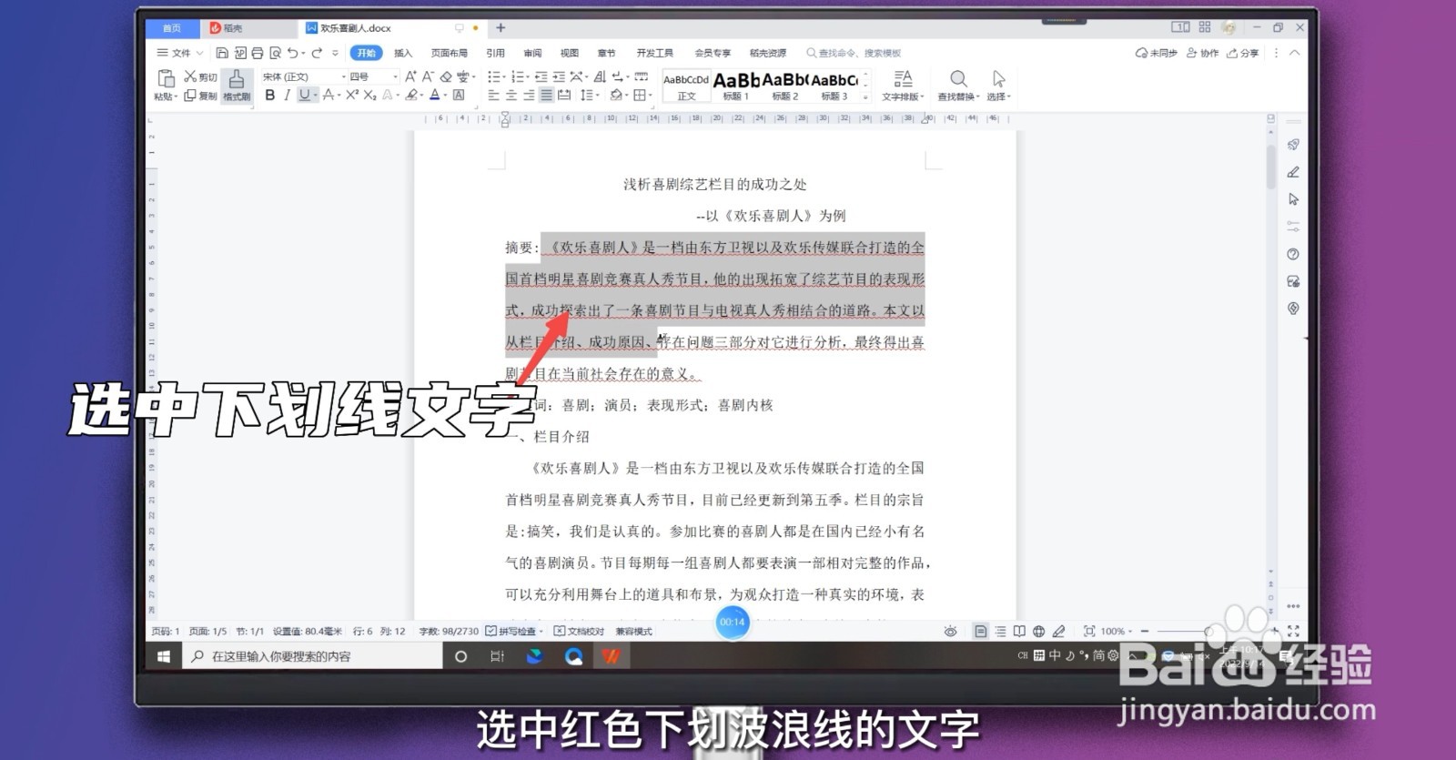
Task: Undo the last action
Action: click(x=292, y=53)
